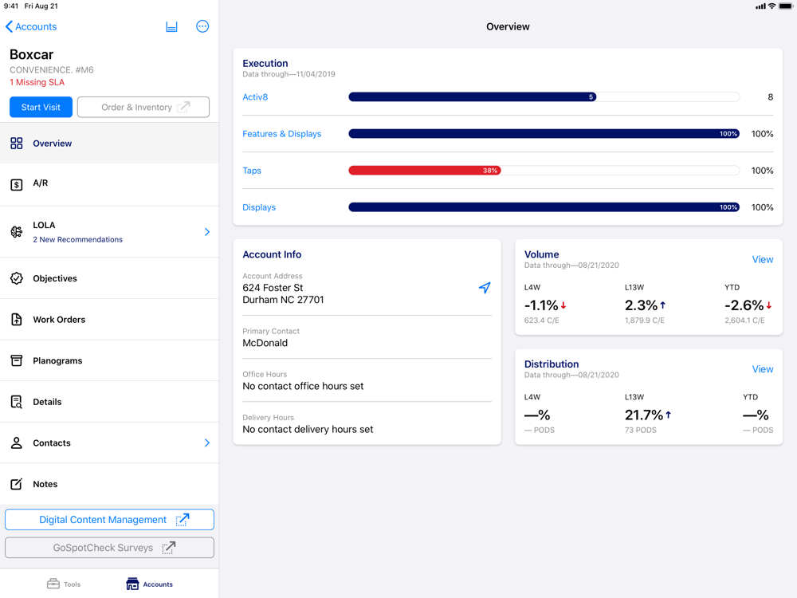
Task: Go back to Accounts list
Action: point(31,26)
